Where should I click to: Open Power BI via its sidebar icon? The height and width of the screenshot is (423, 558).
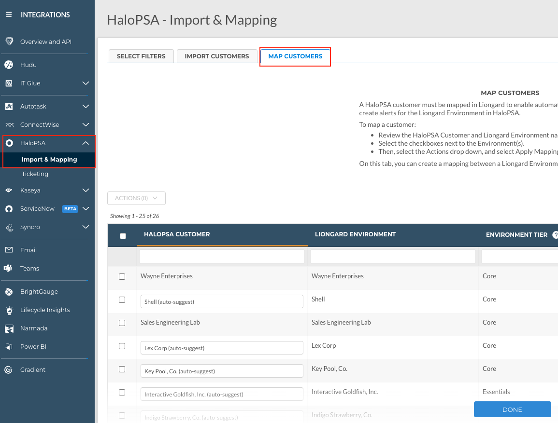click(x=9, y=347)
